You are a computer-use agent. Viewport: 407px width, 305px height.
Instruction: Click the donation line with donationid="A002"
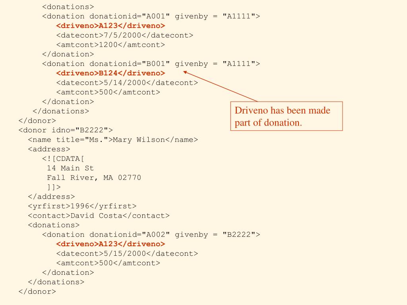pos(151,235)
